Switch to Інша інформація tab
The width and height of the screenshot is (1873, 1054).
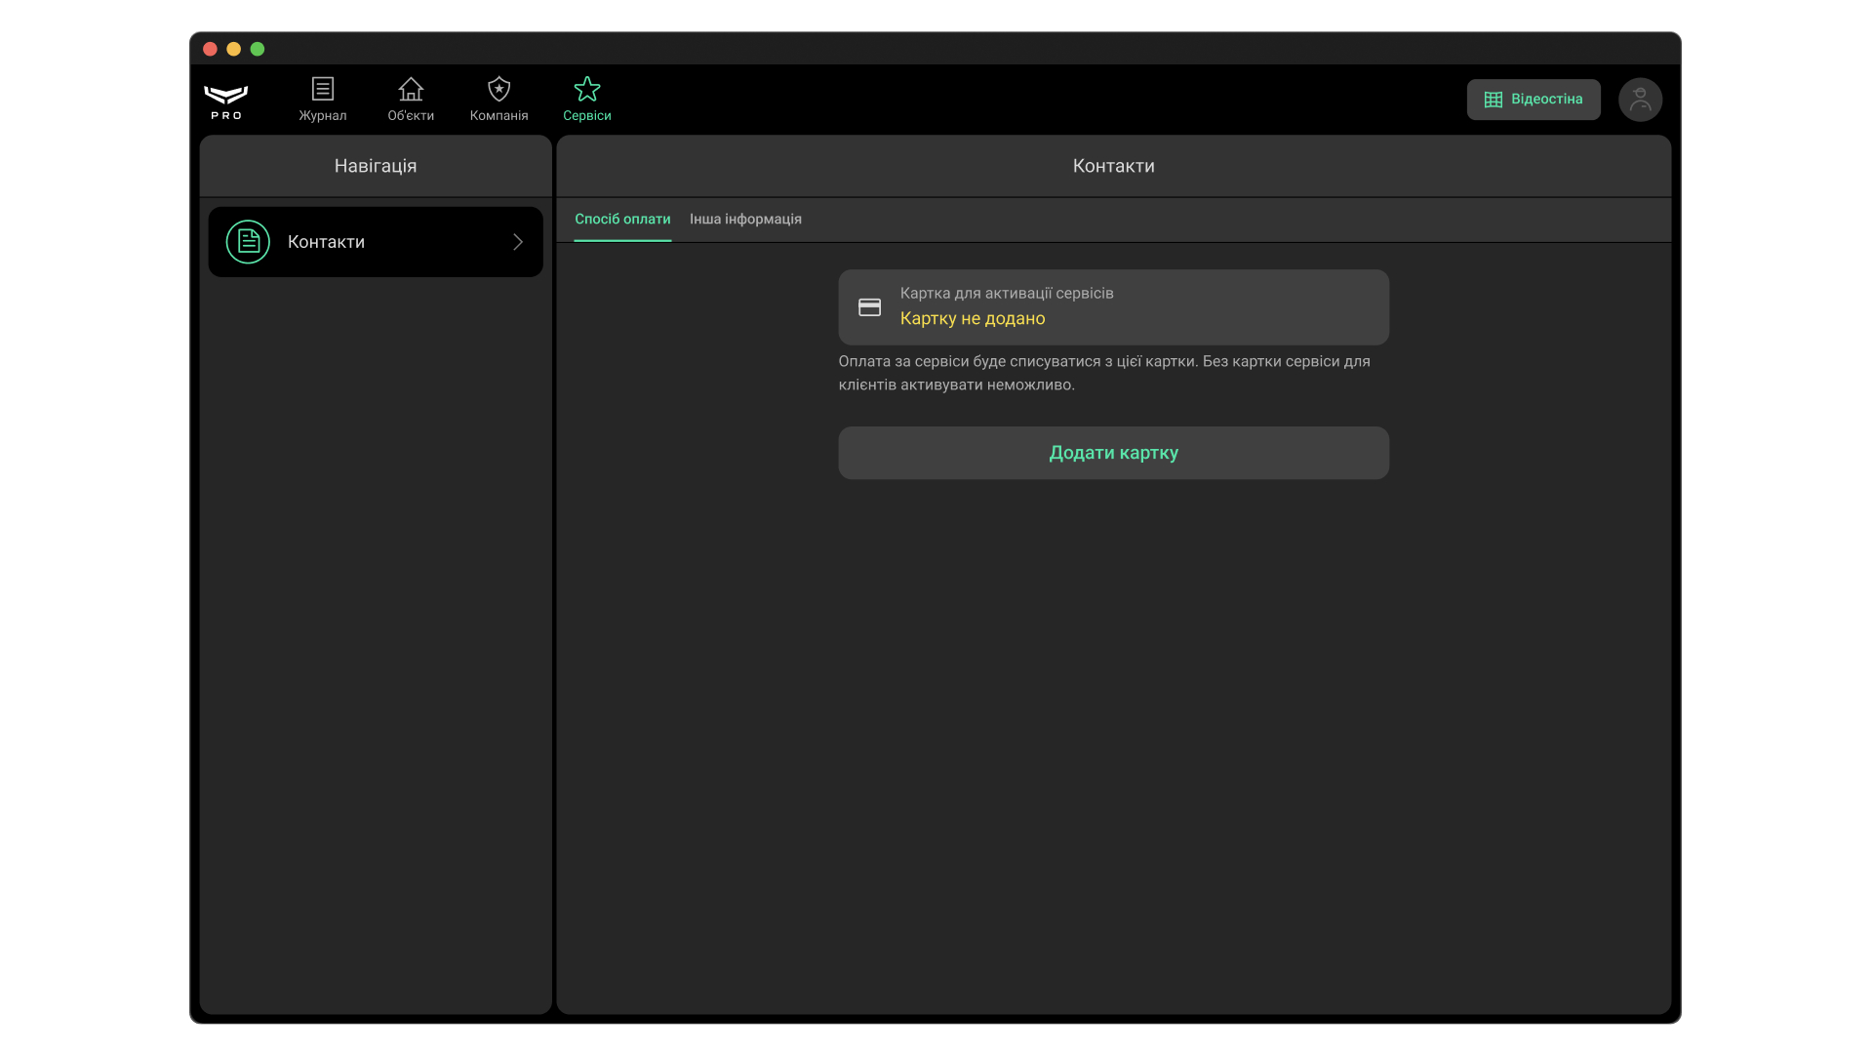[745, 220]
